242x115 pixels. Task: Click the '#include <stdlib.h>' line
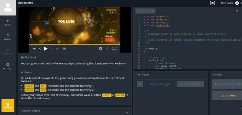coord(156,16)
